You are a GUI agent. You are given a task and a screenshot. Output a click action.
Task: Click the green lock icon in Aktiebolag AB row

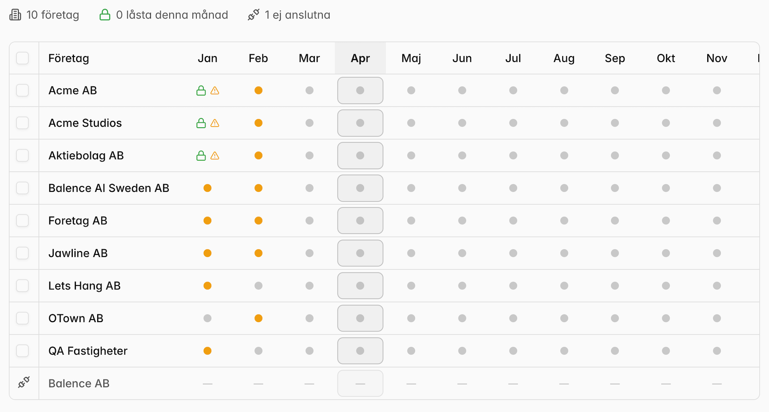point(201,156)
